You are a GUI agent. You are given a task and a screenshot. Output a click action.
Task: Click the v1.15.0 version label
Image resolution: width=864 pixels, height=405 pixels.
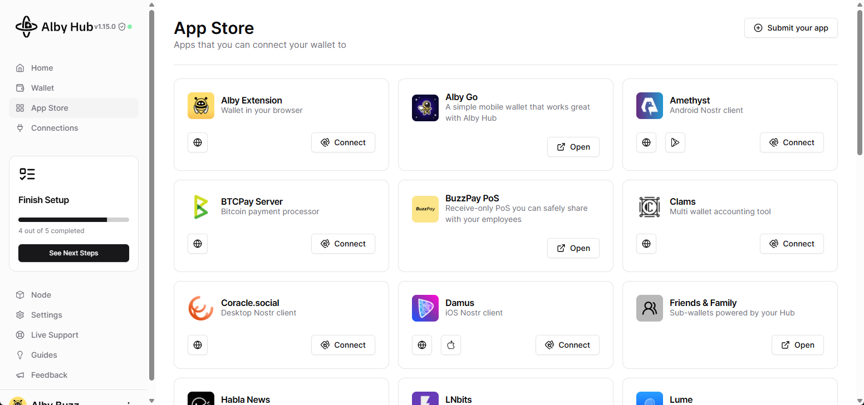click(105, 27)
